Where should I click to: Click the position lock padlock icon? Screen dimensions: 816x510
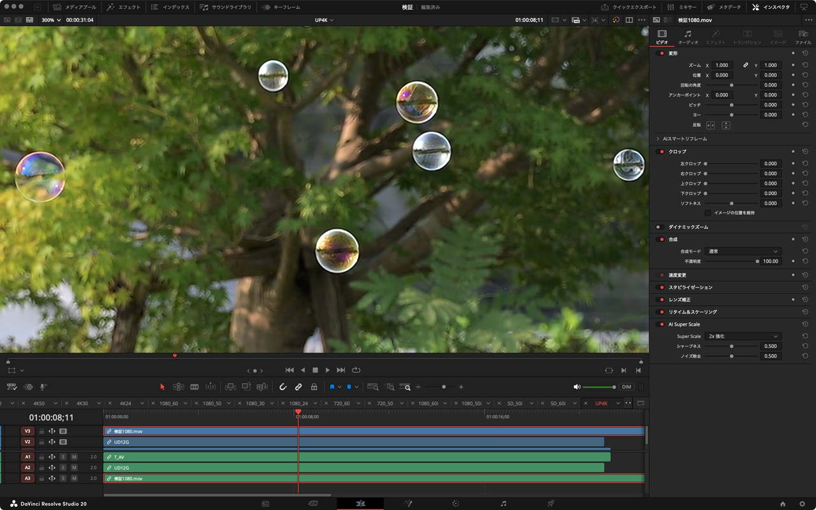click(314, 387)
